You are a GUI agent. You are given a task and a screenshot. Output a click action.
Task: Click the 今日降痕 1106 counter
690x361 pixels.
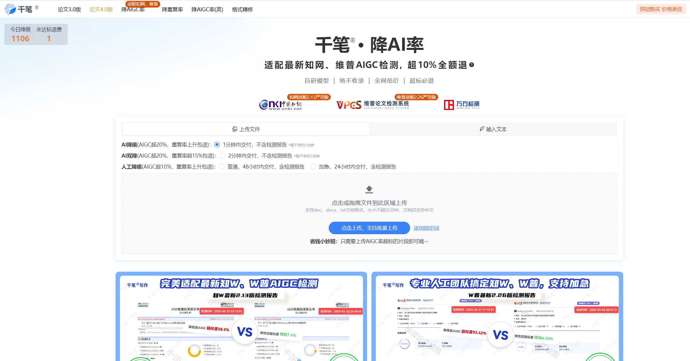(x=20, y=35)
